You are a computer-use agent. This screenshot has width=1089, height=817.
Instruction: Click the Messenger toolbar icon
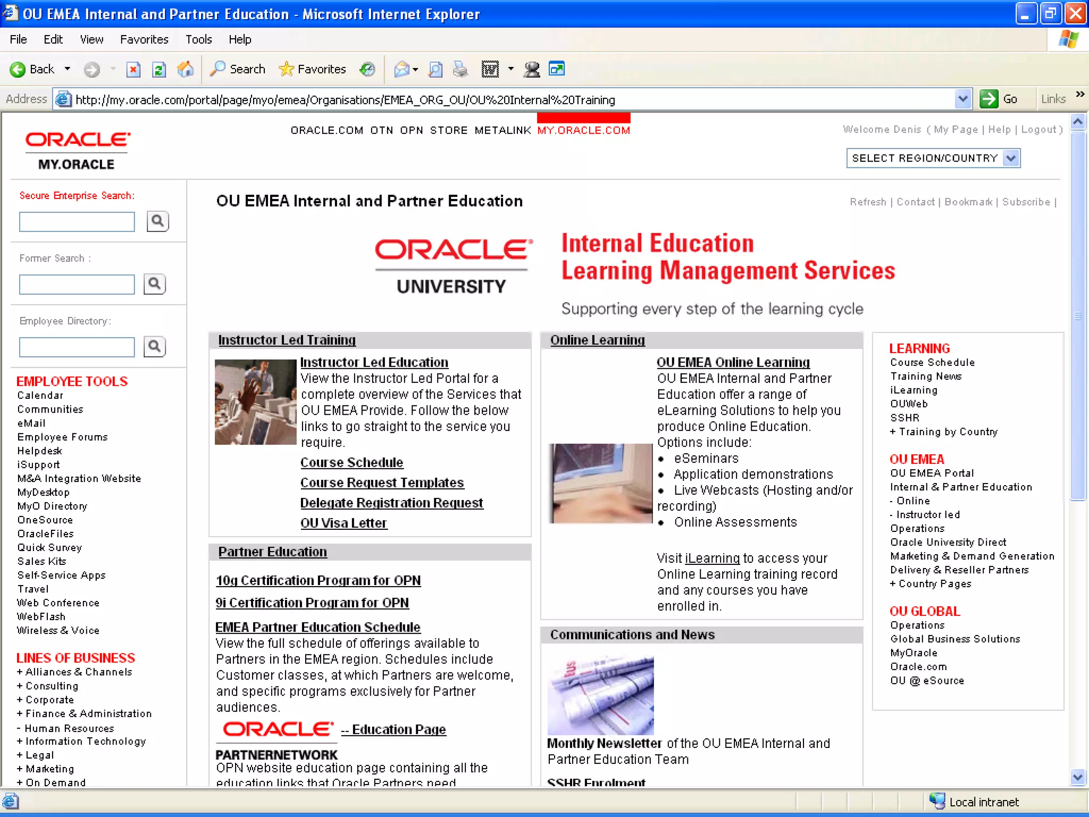point(531,69)
